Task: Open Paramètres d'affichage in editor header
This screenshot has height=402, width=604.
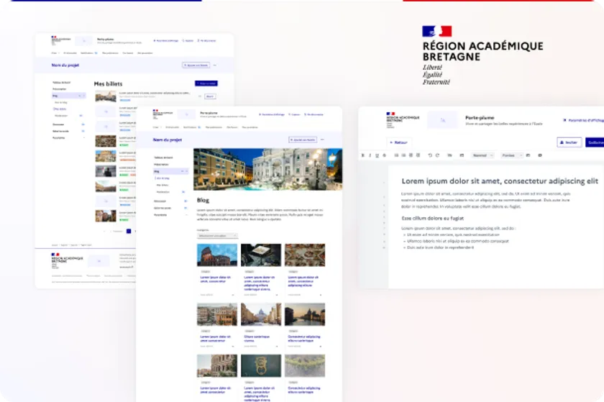Action: pos(583,120)
